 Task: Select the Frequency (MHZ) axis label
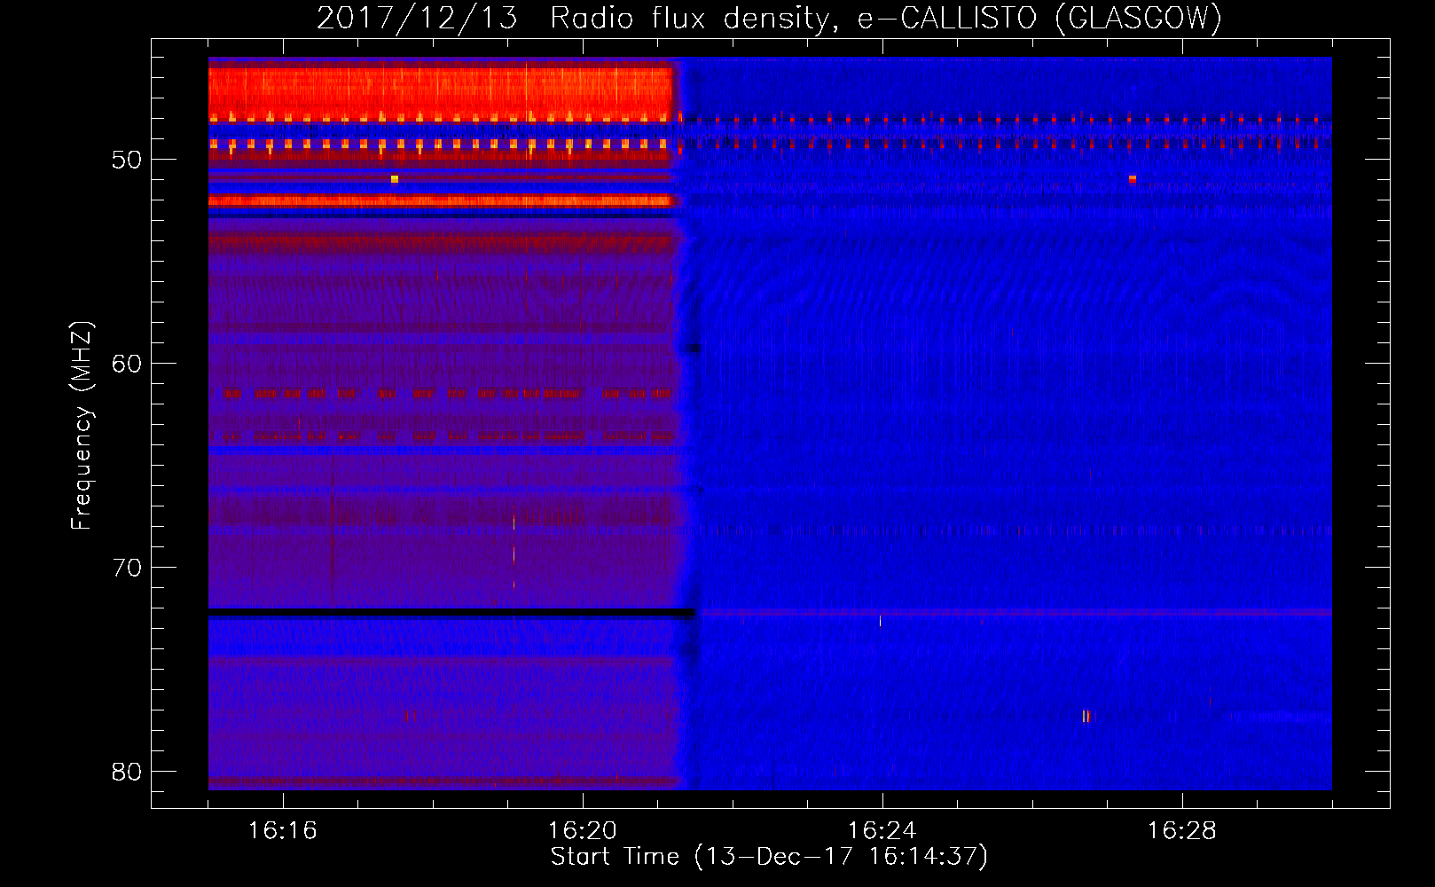81,426
